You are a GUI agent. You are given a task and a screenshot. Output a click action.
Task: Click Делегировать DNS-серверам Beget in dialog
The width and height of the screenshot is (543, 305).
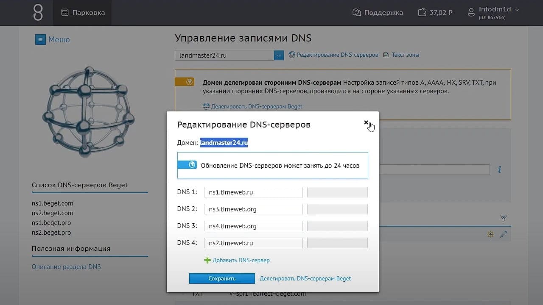click(305, 278)
